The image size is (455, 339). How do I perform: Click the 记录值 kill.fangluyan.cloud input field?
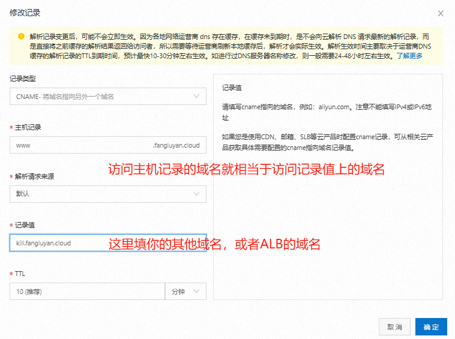(108, 243)
